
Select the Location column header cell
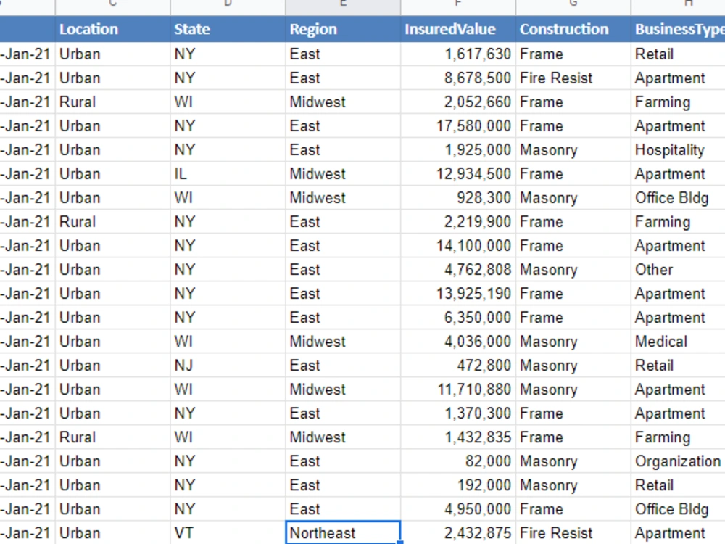pyautogui.click(x=112, y=29)
